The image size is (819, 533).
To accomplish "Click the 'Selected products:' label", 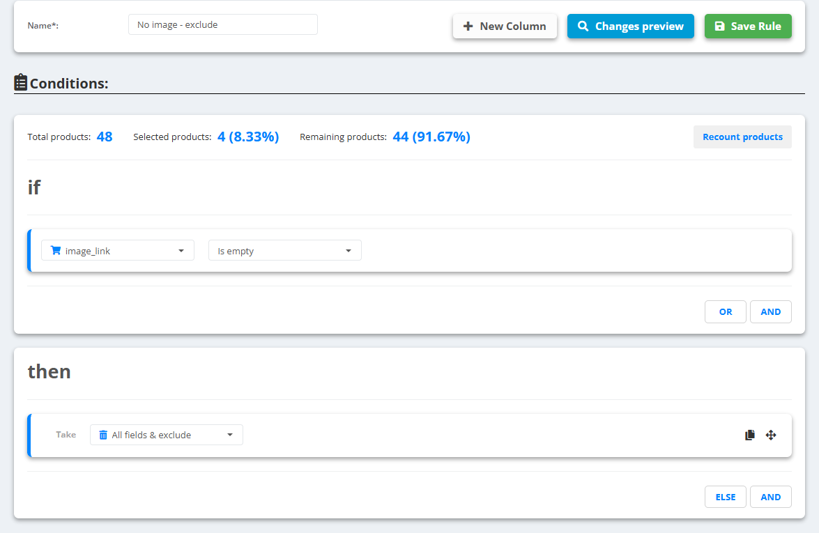I will pyautogui.click(x=172, y=137).
